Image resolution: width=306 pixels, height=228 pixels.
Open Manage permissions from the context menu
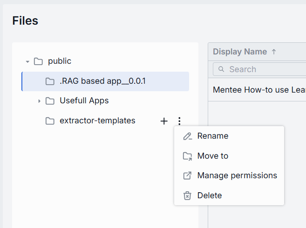point(237,176)
